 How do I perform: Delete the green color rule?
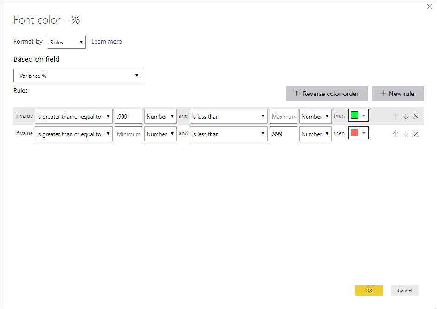[x=416, y=116]
